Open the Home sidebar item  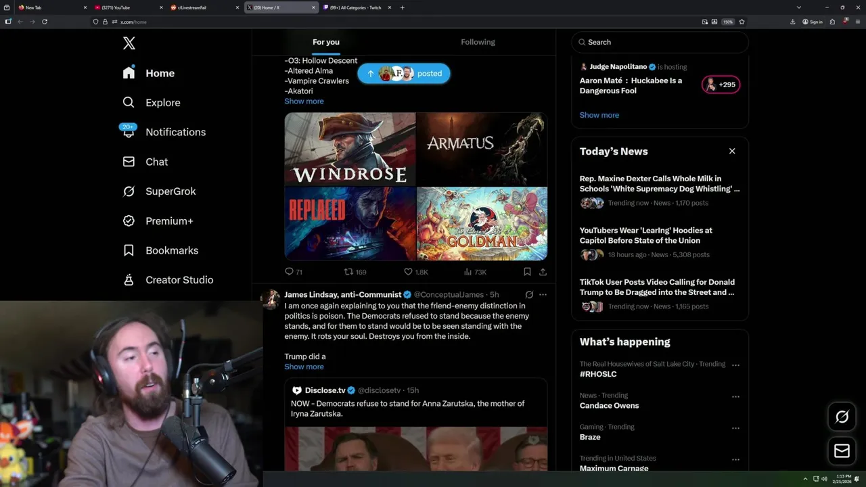tap(149, 73)
